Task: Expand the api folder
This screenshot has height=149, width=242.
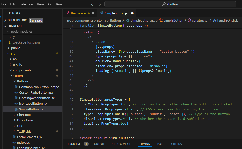Action: click(x=13, y=59)
